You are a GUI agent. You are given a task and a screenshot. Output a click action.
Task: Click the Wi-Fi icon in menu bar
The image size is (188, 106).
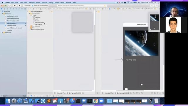click(128, 2)
